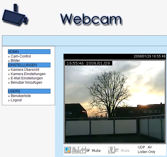
Task: Click the talk/person icon button
Action: click(75, 150)
